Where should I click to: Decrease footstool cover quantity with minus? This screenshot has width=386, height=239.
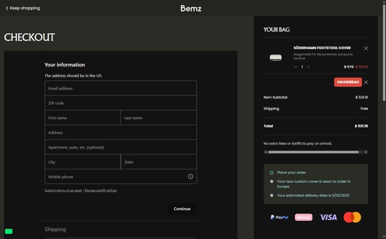(296, 67)
